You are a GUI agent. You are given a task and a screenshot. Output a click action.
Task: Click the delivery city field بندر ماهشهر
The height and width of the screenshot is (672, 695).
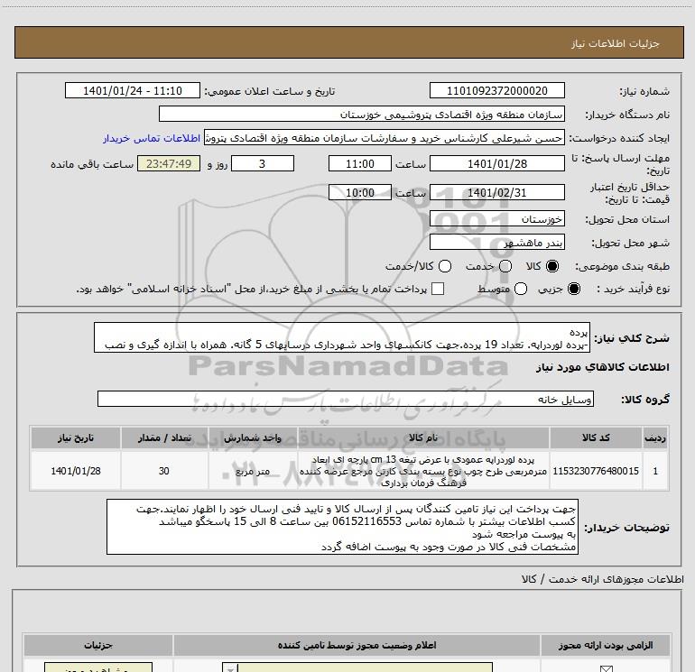pos(496,243)
